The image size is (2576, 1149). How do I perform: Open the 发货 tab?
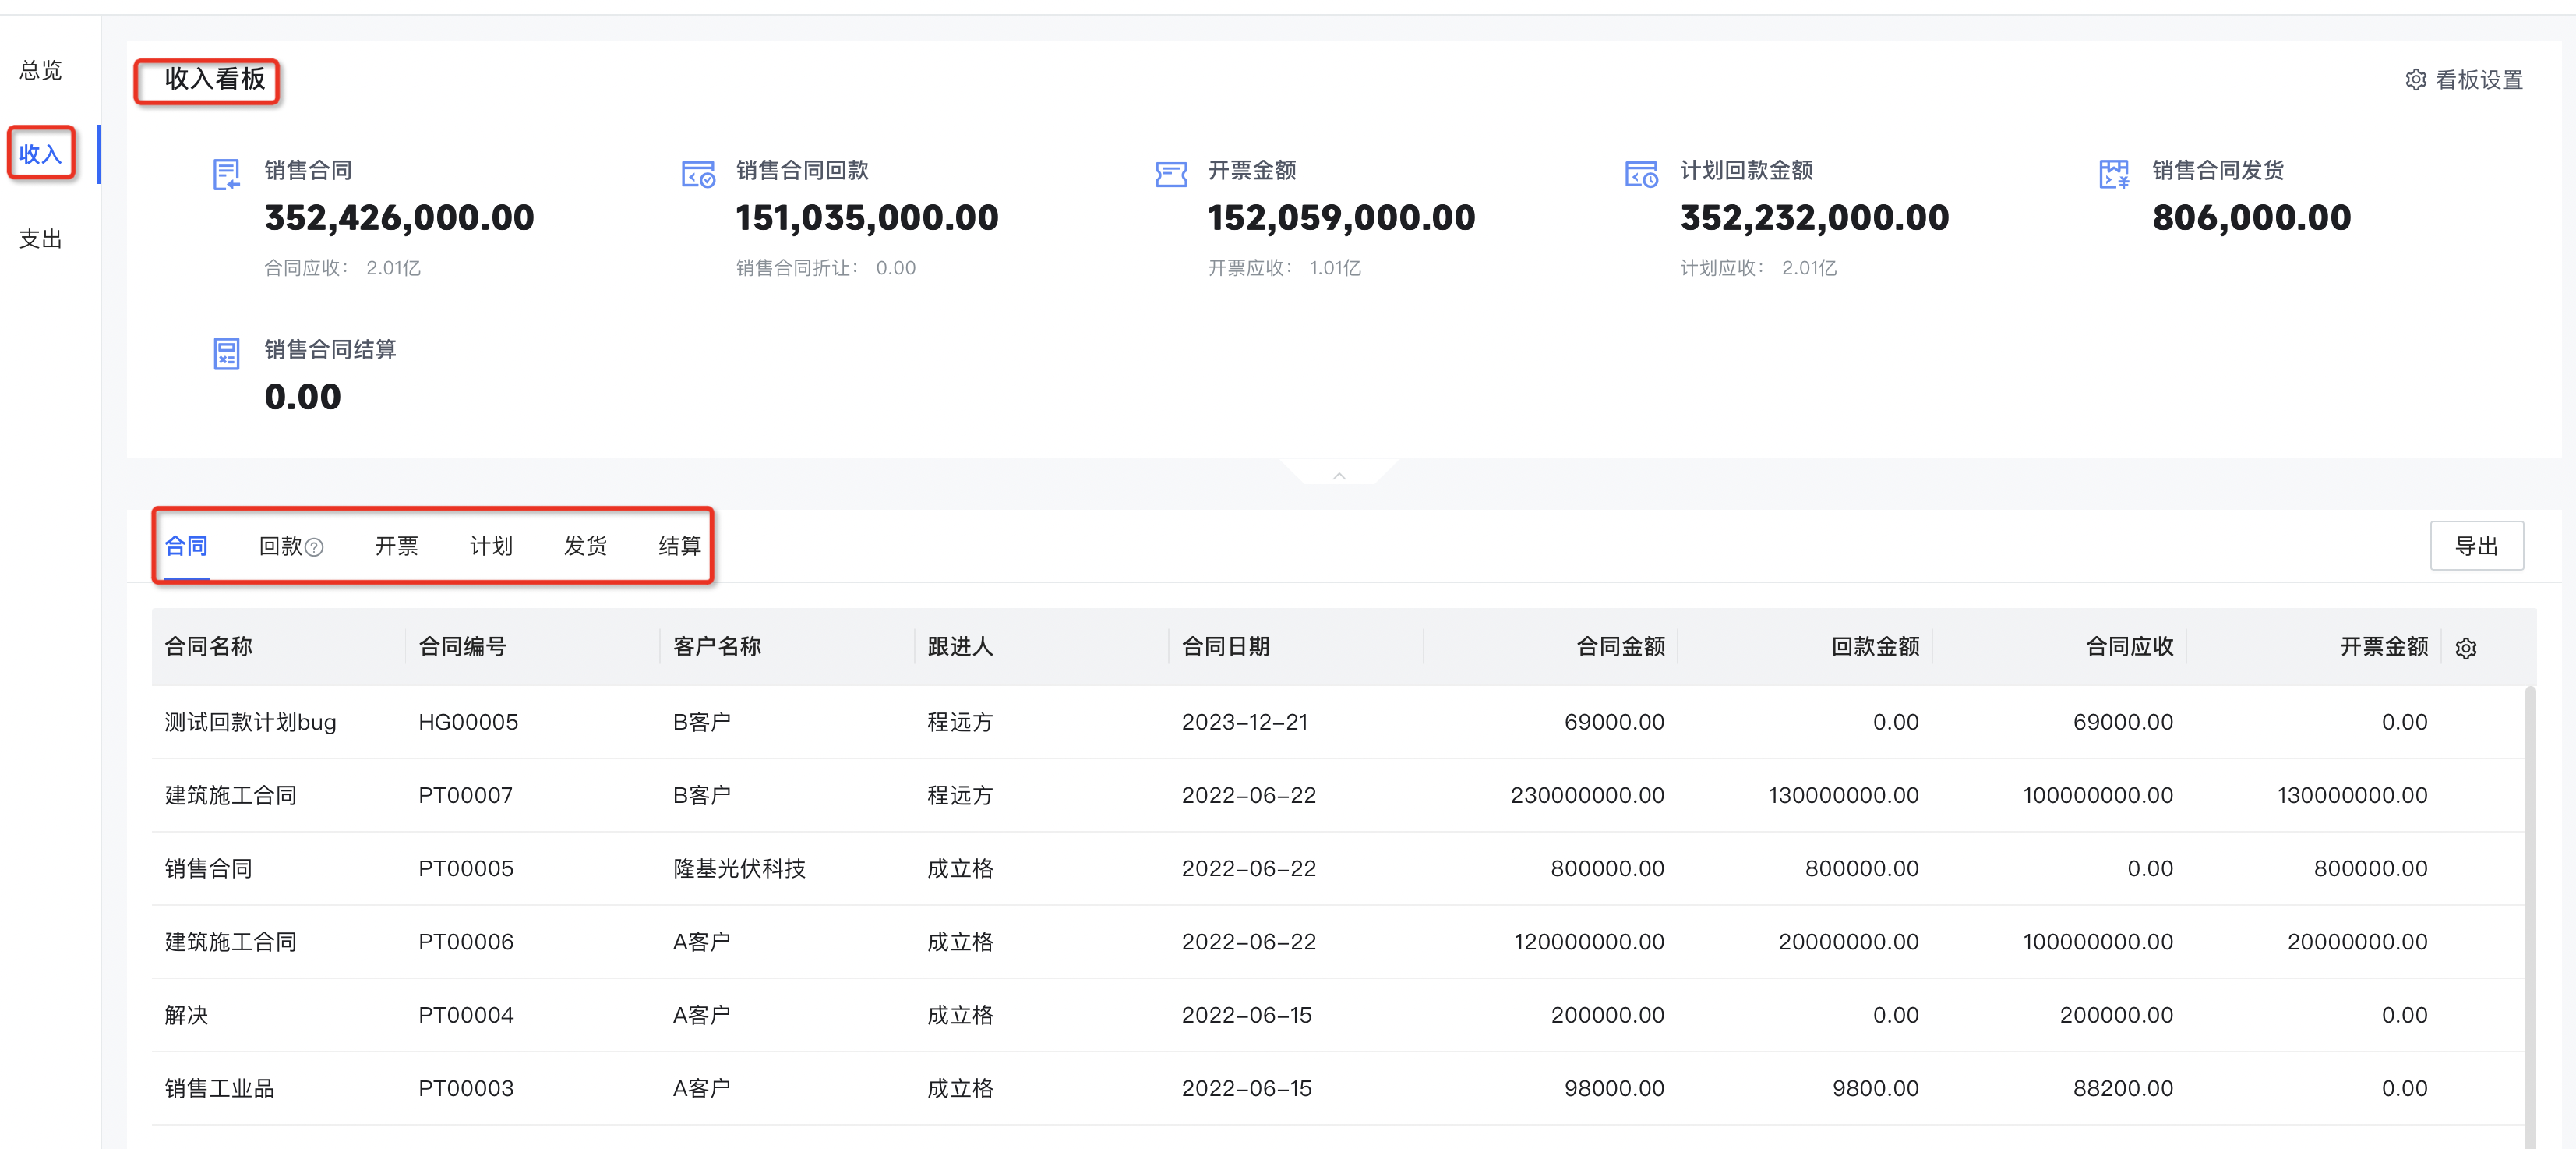pos(585,546)
